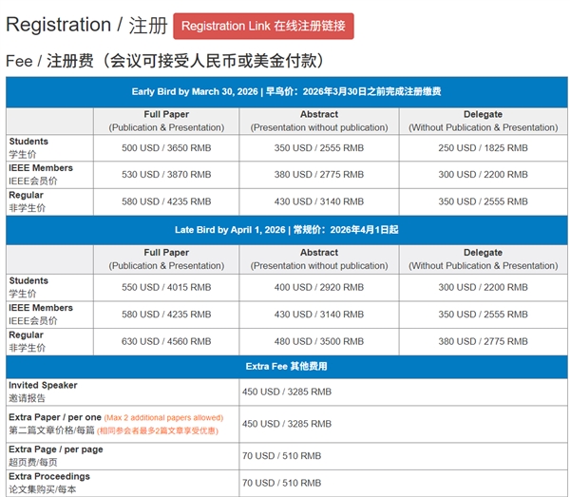Click Late Bird Regular Delegate price 380 USD

483,340
